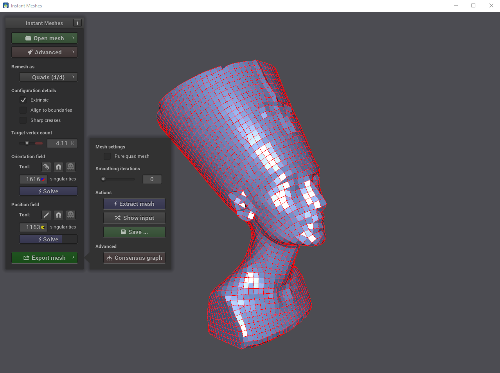The image size is (500, 373).
Task: Click the Instant Meshes title bar app icon
Action: pyautogui.click(x=6, y=5)
